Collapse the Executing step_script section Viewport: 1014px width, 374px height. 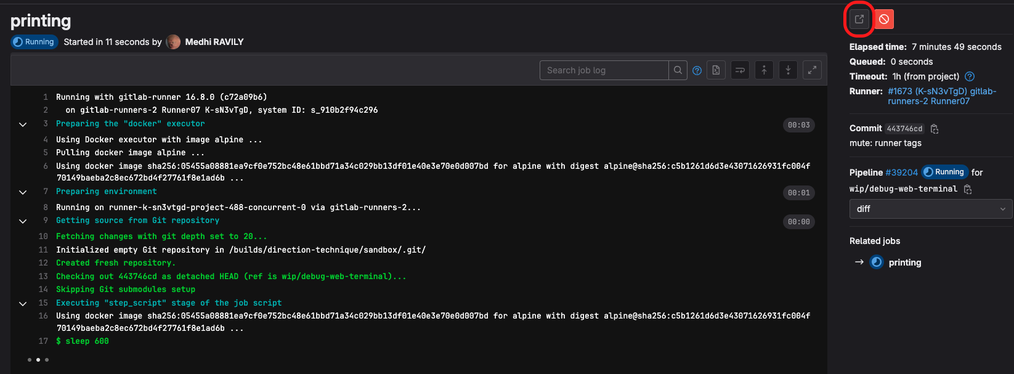23,304
